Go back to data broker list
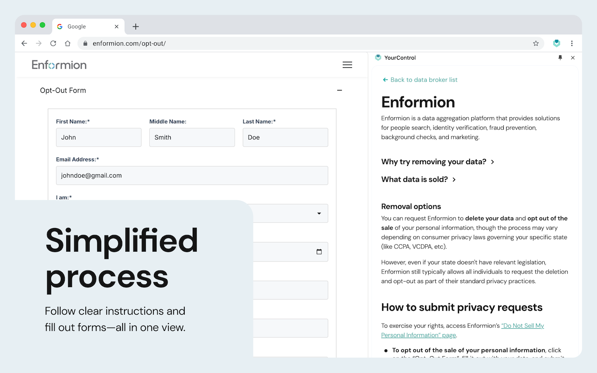Image resolution: width=597 pixels, height=373 pixels. 420,80
